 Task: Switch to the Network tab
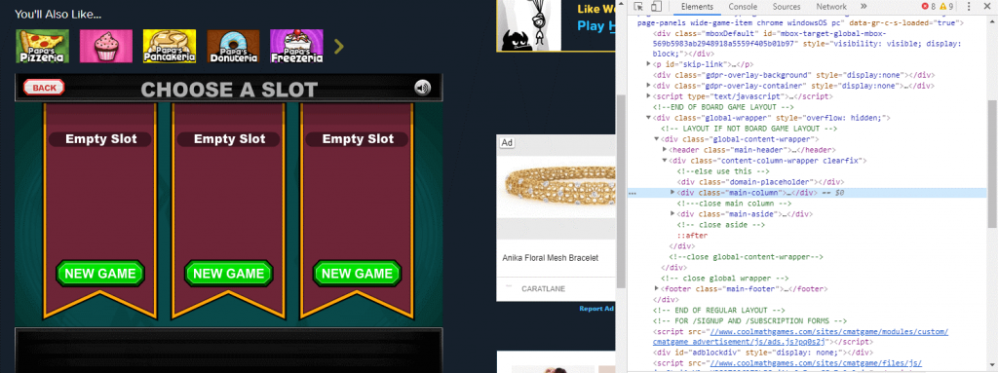pyautogui.click(x=831, y=7)
